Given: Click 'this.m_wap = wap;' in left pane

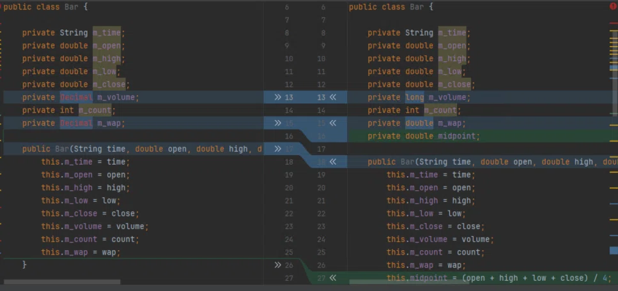Looking at the screenshot, I should pyautogui.click(x=81, y=252).
